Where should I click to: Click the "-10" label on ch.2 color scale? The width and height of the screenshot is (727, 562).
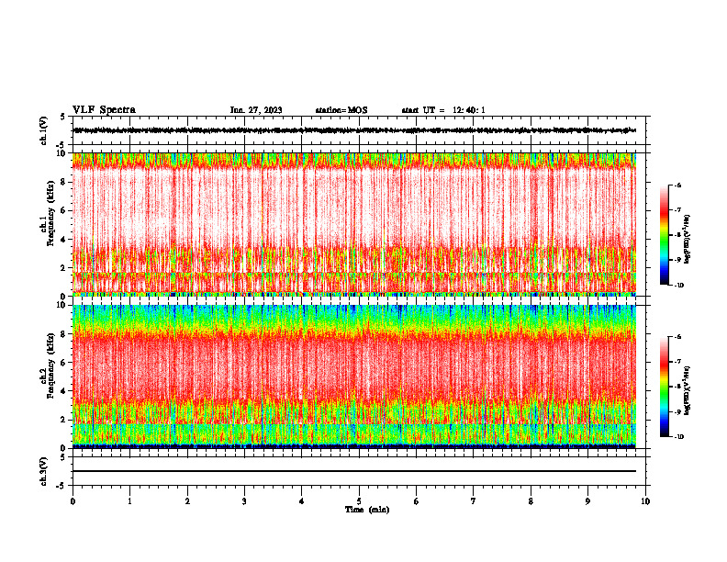[x=678, y=437]
